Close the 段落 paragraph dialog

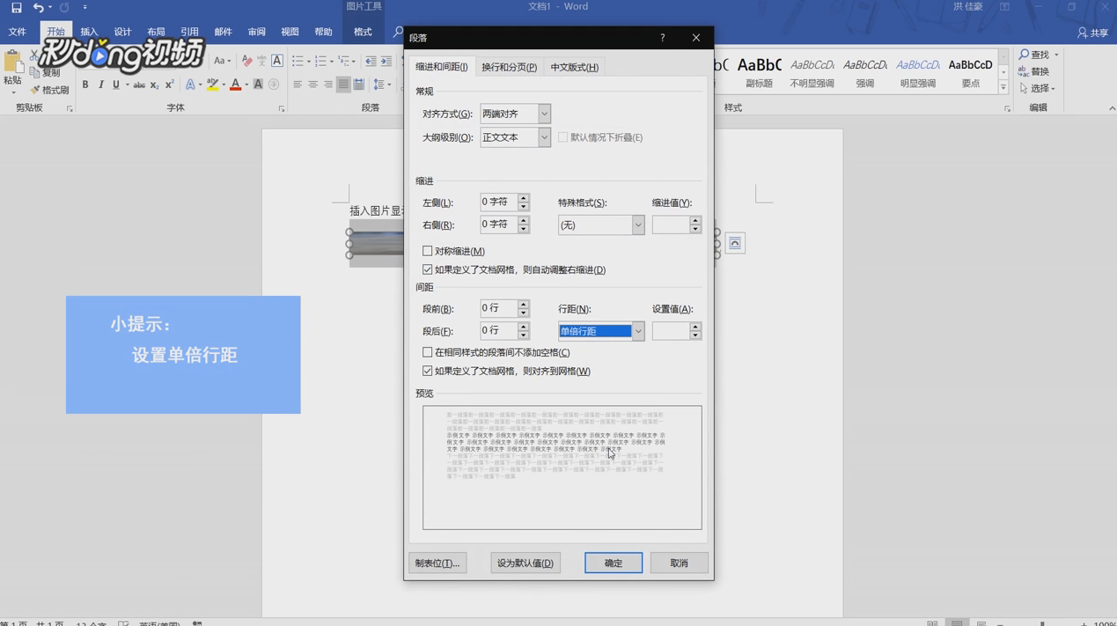(x=696, y=38)
